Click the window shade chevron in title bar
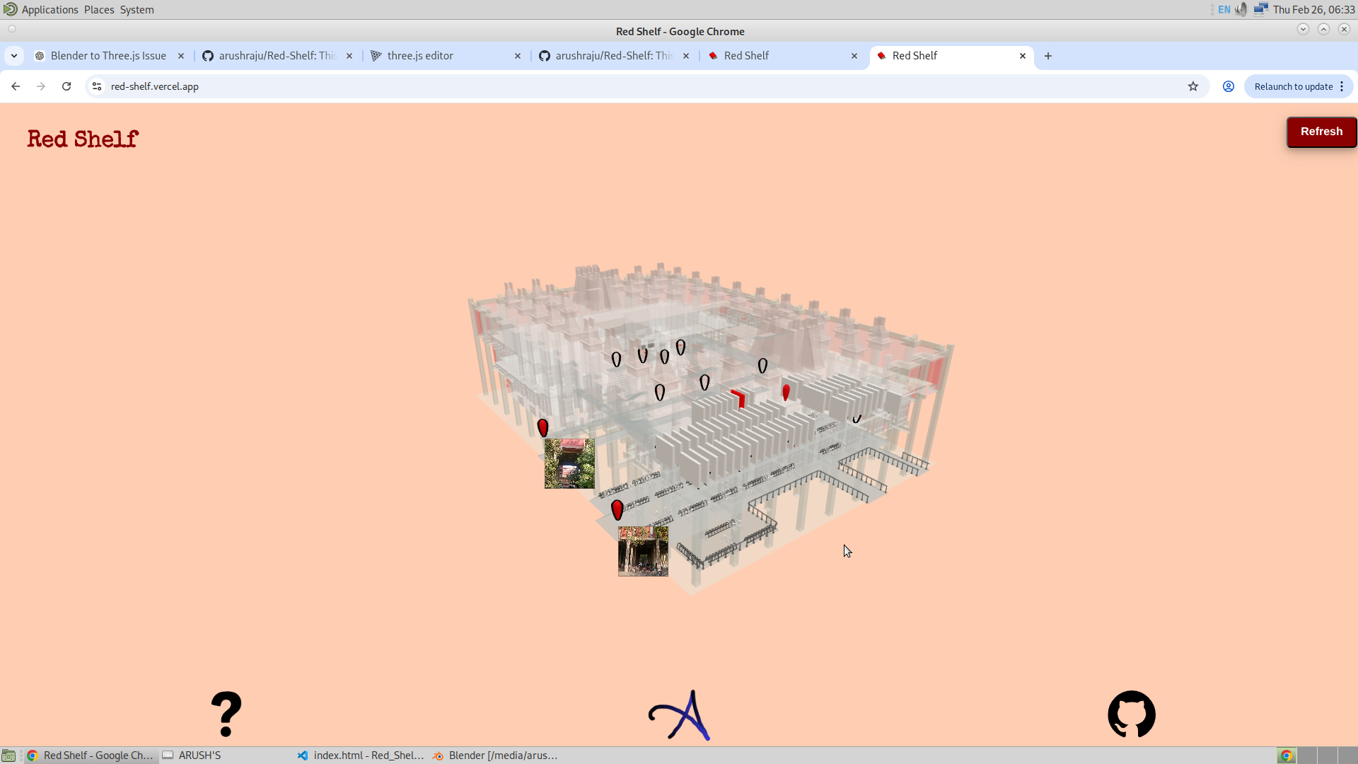This screenshot has width=1358, height=764. pyautogui.click(x=1304, y=29)
